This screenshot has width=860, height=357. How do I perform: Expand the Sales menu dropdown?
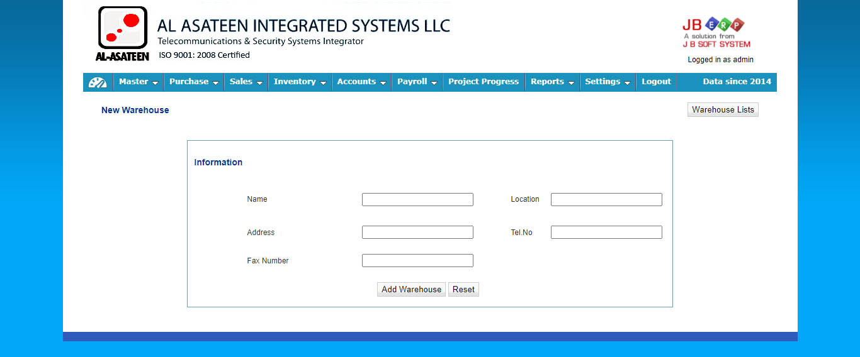(x=246, y=82)
